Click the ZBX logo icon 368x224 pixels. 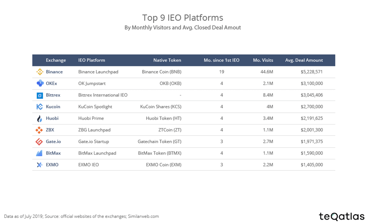[x=40, y=130]
